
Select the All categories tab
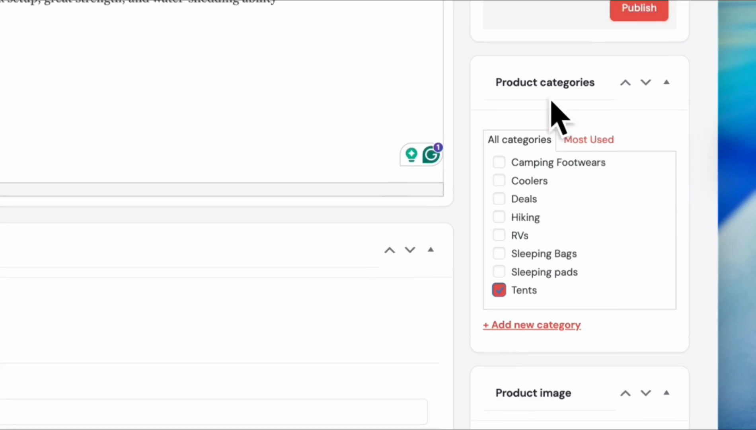coord(519,140)
